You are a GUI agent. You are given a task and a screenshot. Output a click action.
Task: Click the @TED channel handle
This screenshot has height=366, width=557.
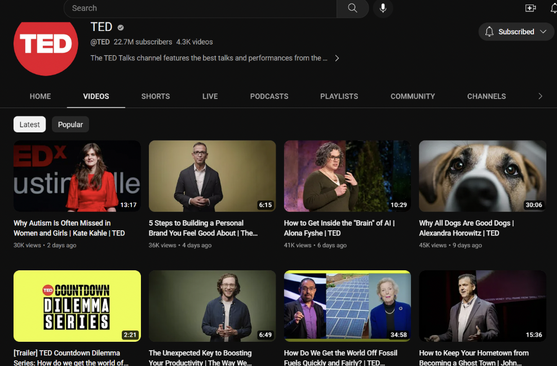point(99,42)
